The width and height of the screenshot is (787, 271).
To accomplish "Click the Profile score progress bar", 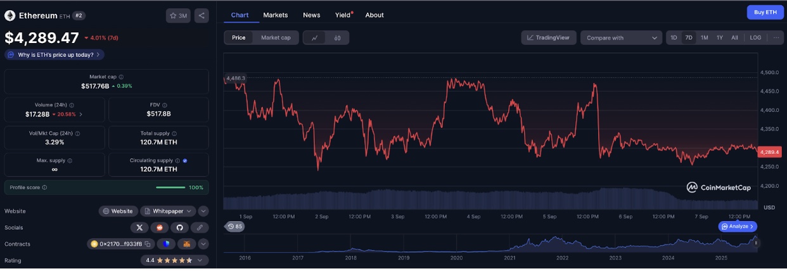I will (170, 187).
